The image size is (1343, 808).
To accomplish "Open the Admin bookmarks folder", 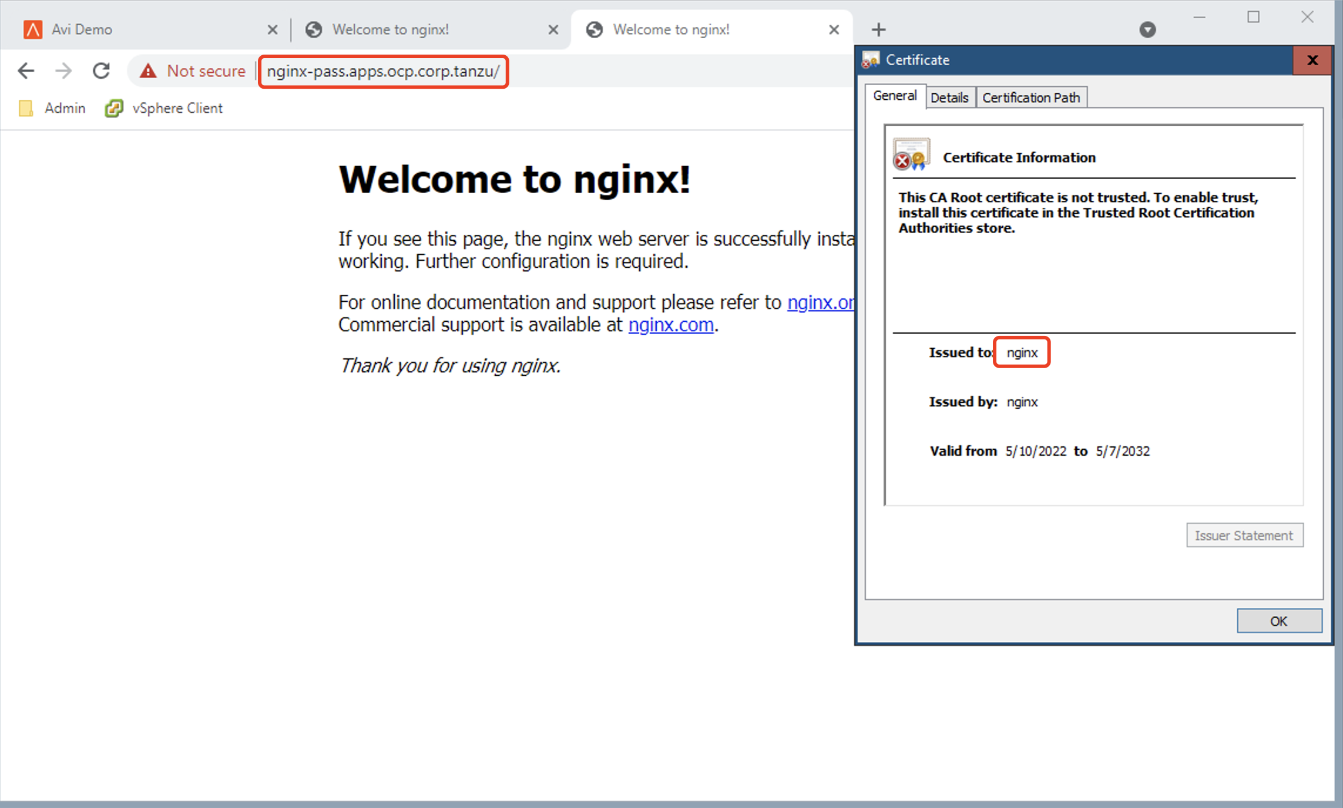I will (x=53, y=108).
